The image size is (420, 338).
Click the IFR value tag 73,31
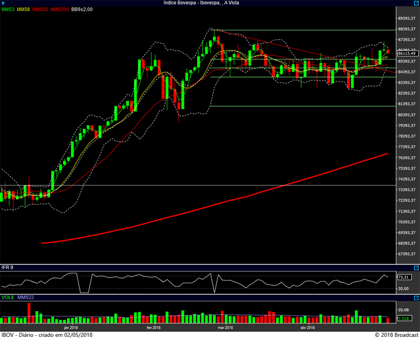tap(404, 277)
